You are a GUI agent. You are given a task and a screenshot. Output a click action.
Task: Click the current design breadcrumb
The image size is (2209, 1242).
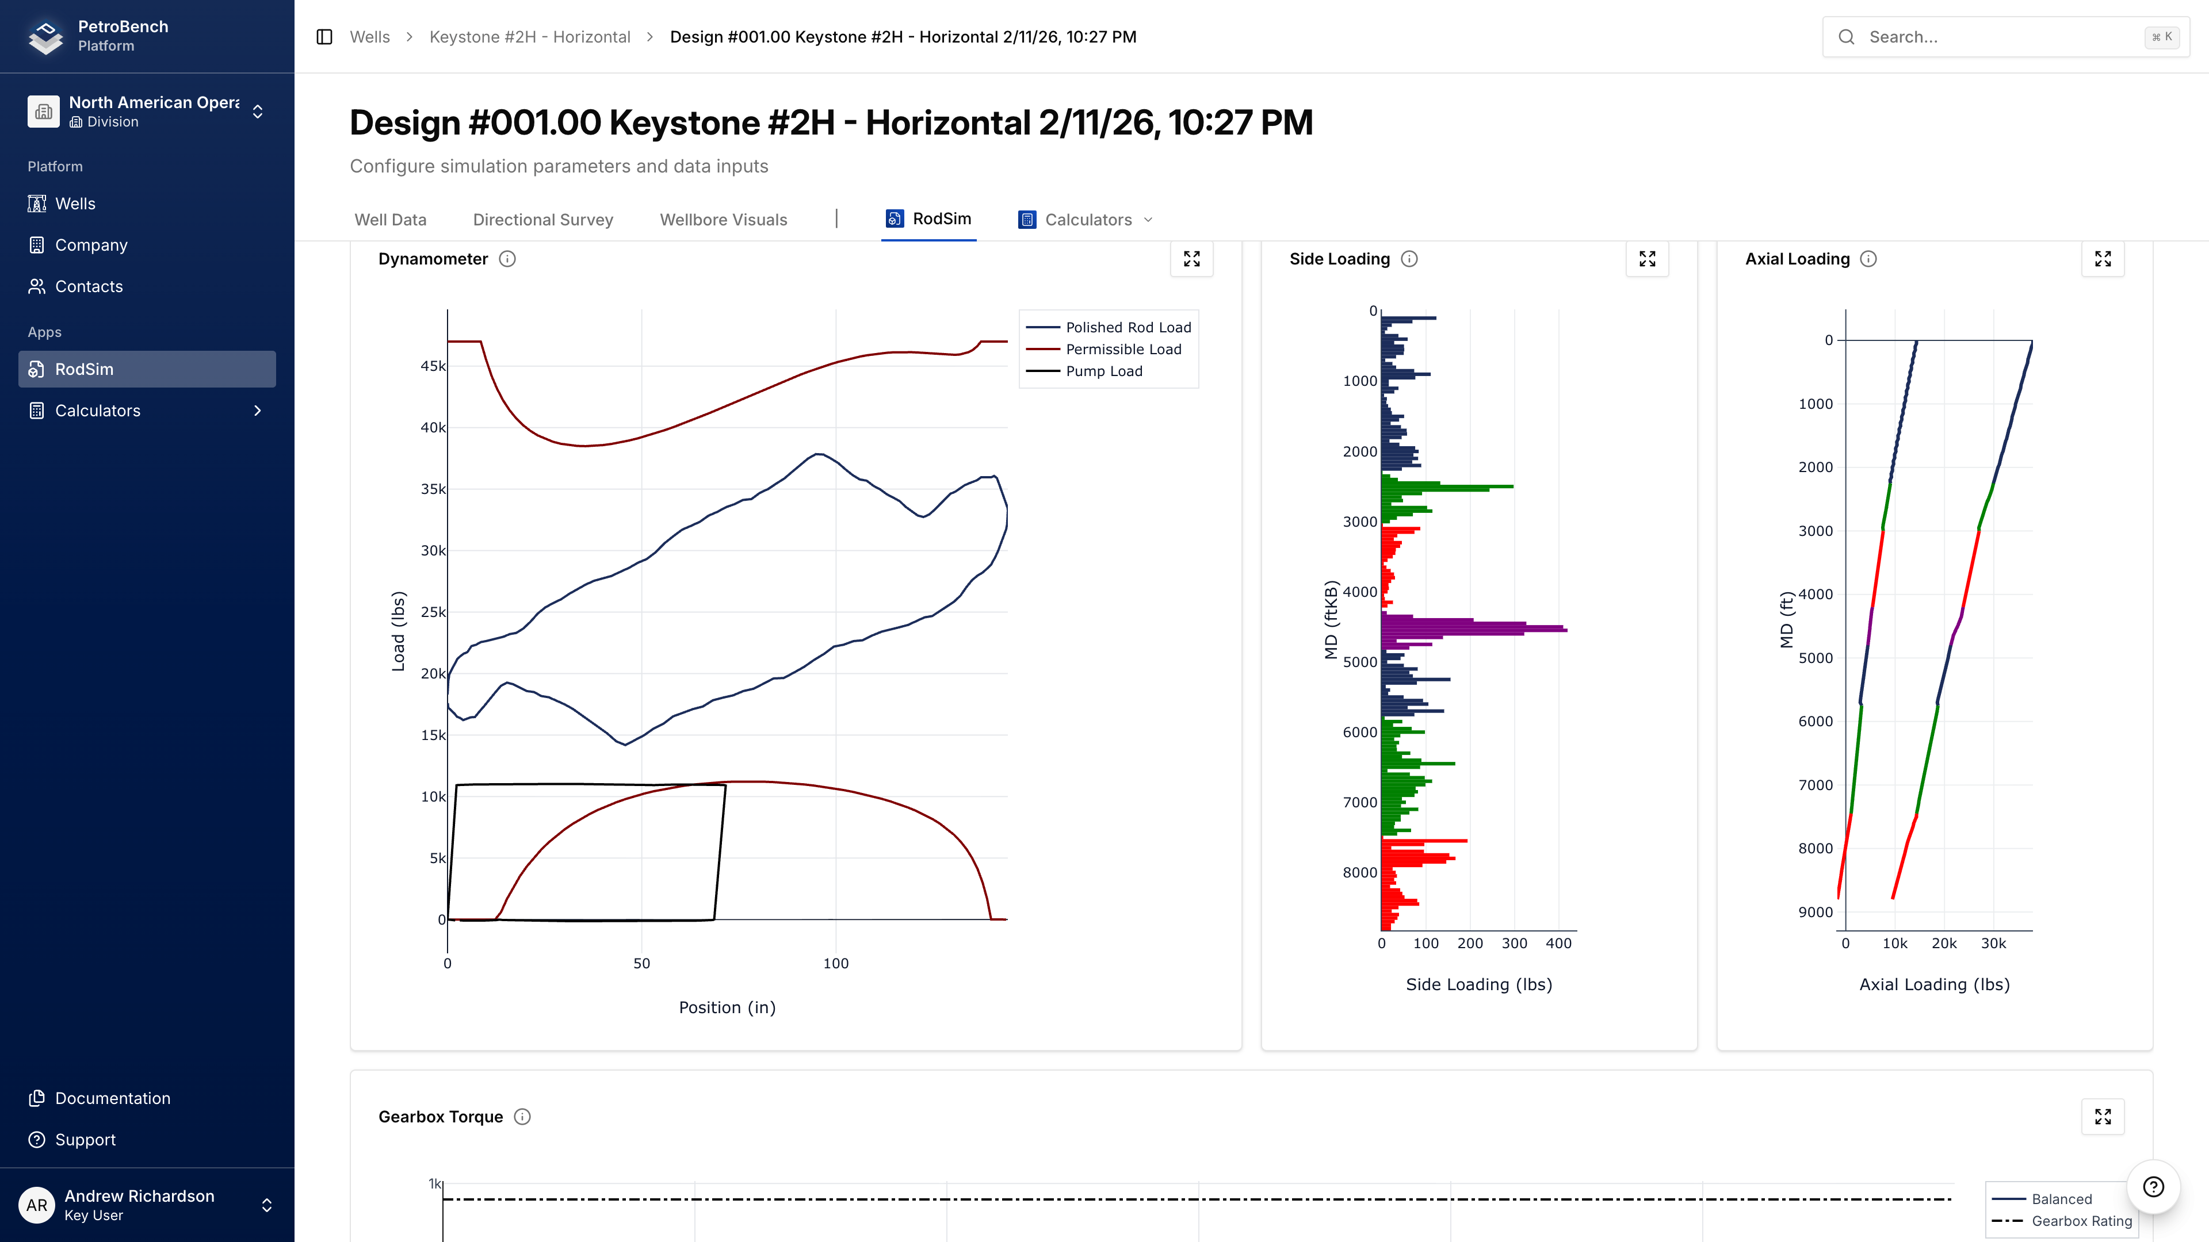(x=903, y=37)
